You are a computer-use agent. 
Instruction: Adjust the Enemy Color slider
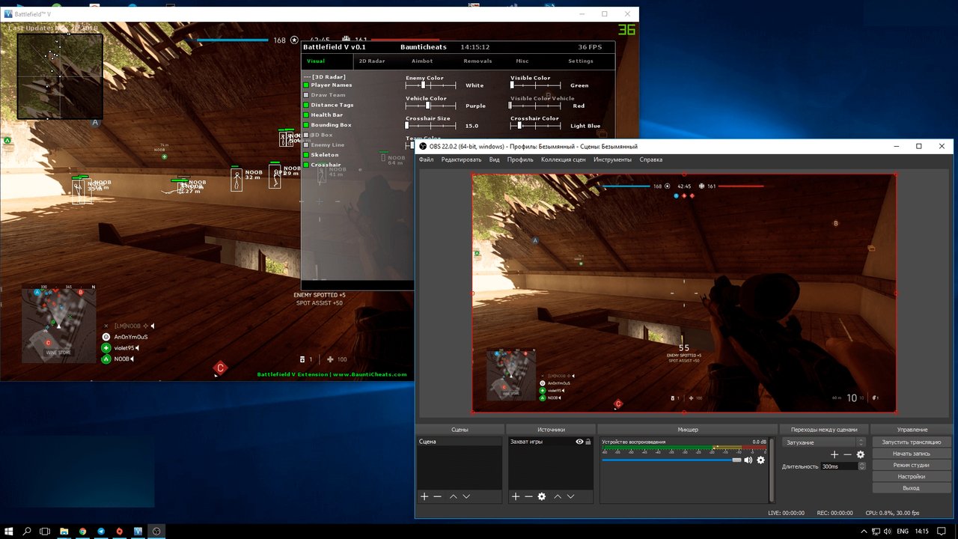[x=431, y=85]
